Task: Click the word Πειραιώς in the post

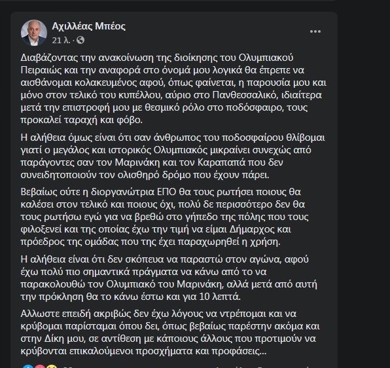Action: coord(41,70)
